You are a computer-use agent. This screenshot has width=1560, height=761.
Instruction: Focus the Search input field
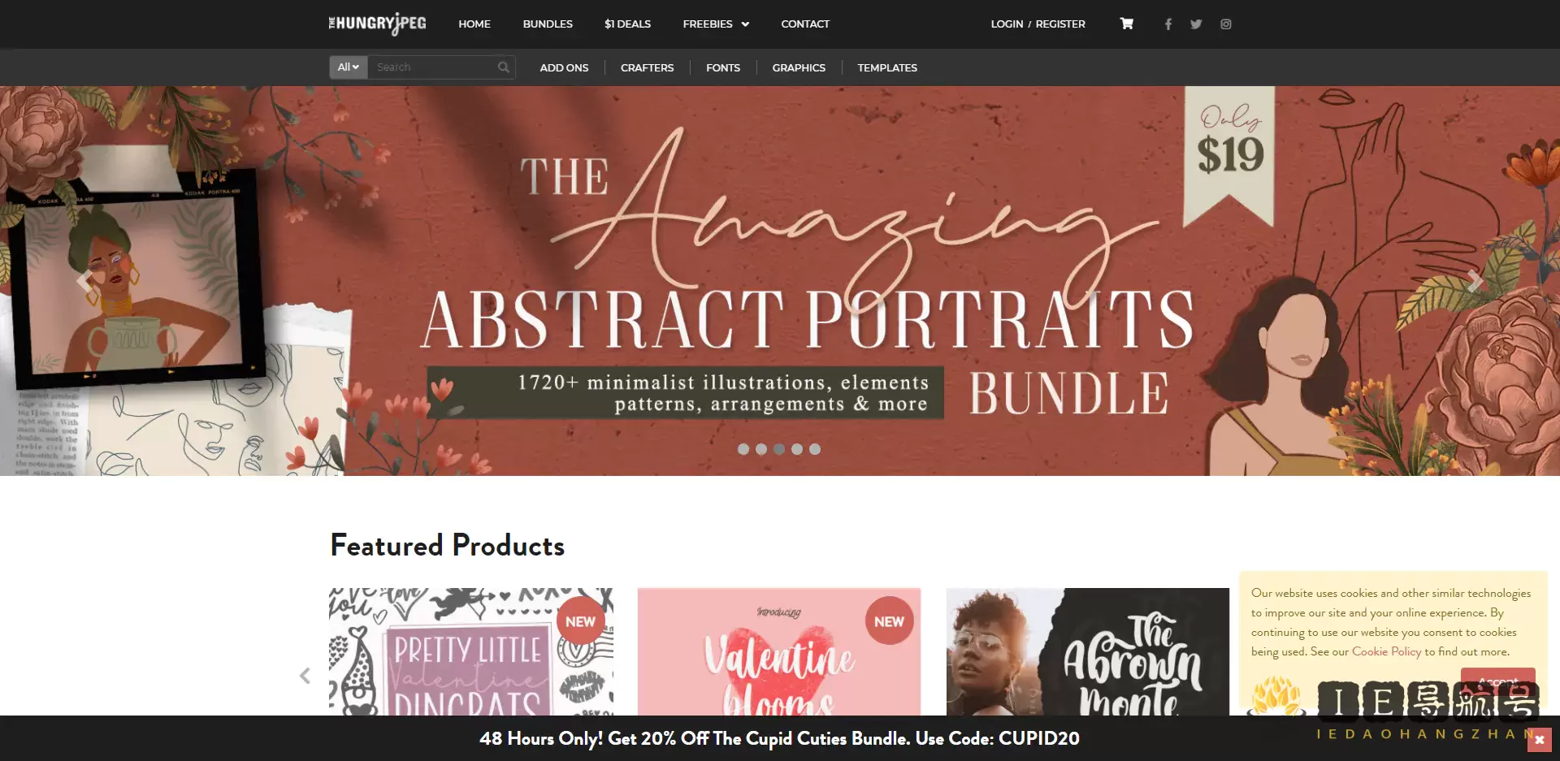click(x=435, y=67)
